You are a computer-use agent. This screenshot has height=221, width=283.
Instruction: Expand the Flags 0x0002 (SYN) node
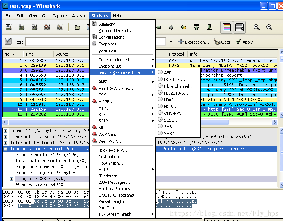point(11,179)
